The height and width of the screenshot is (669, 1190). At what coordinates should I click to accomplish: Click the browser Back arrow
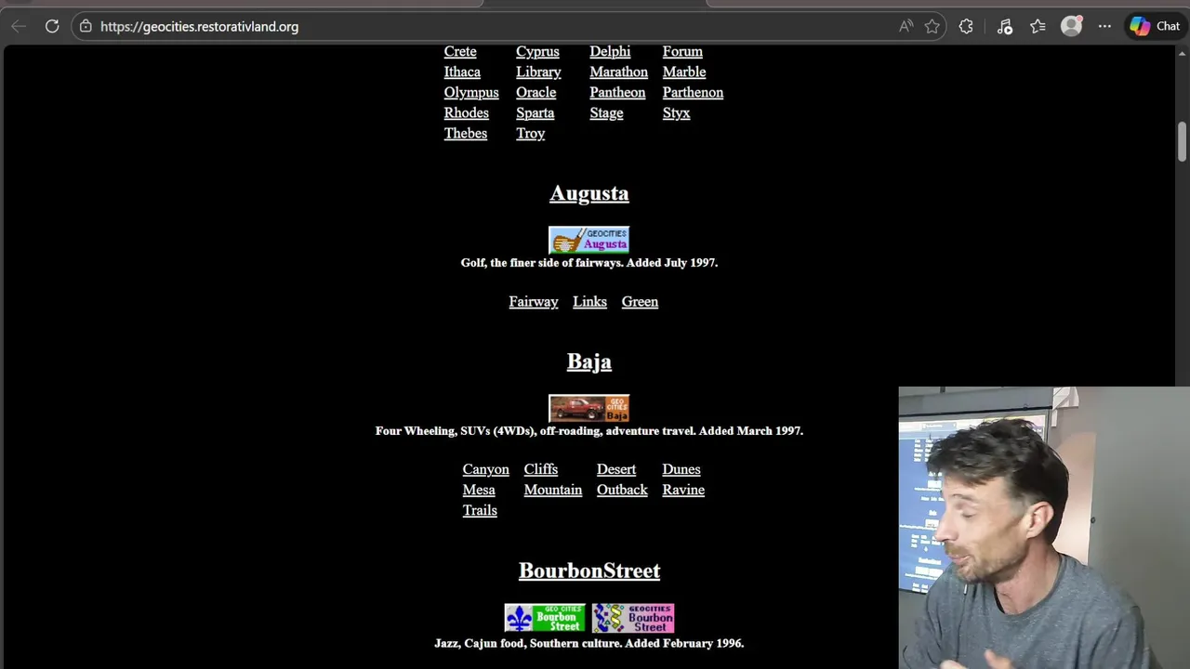pos(19,26)
